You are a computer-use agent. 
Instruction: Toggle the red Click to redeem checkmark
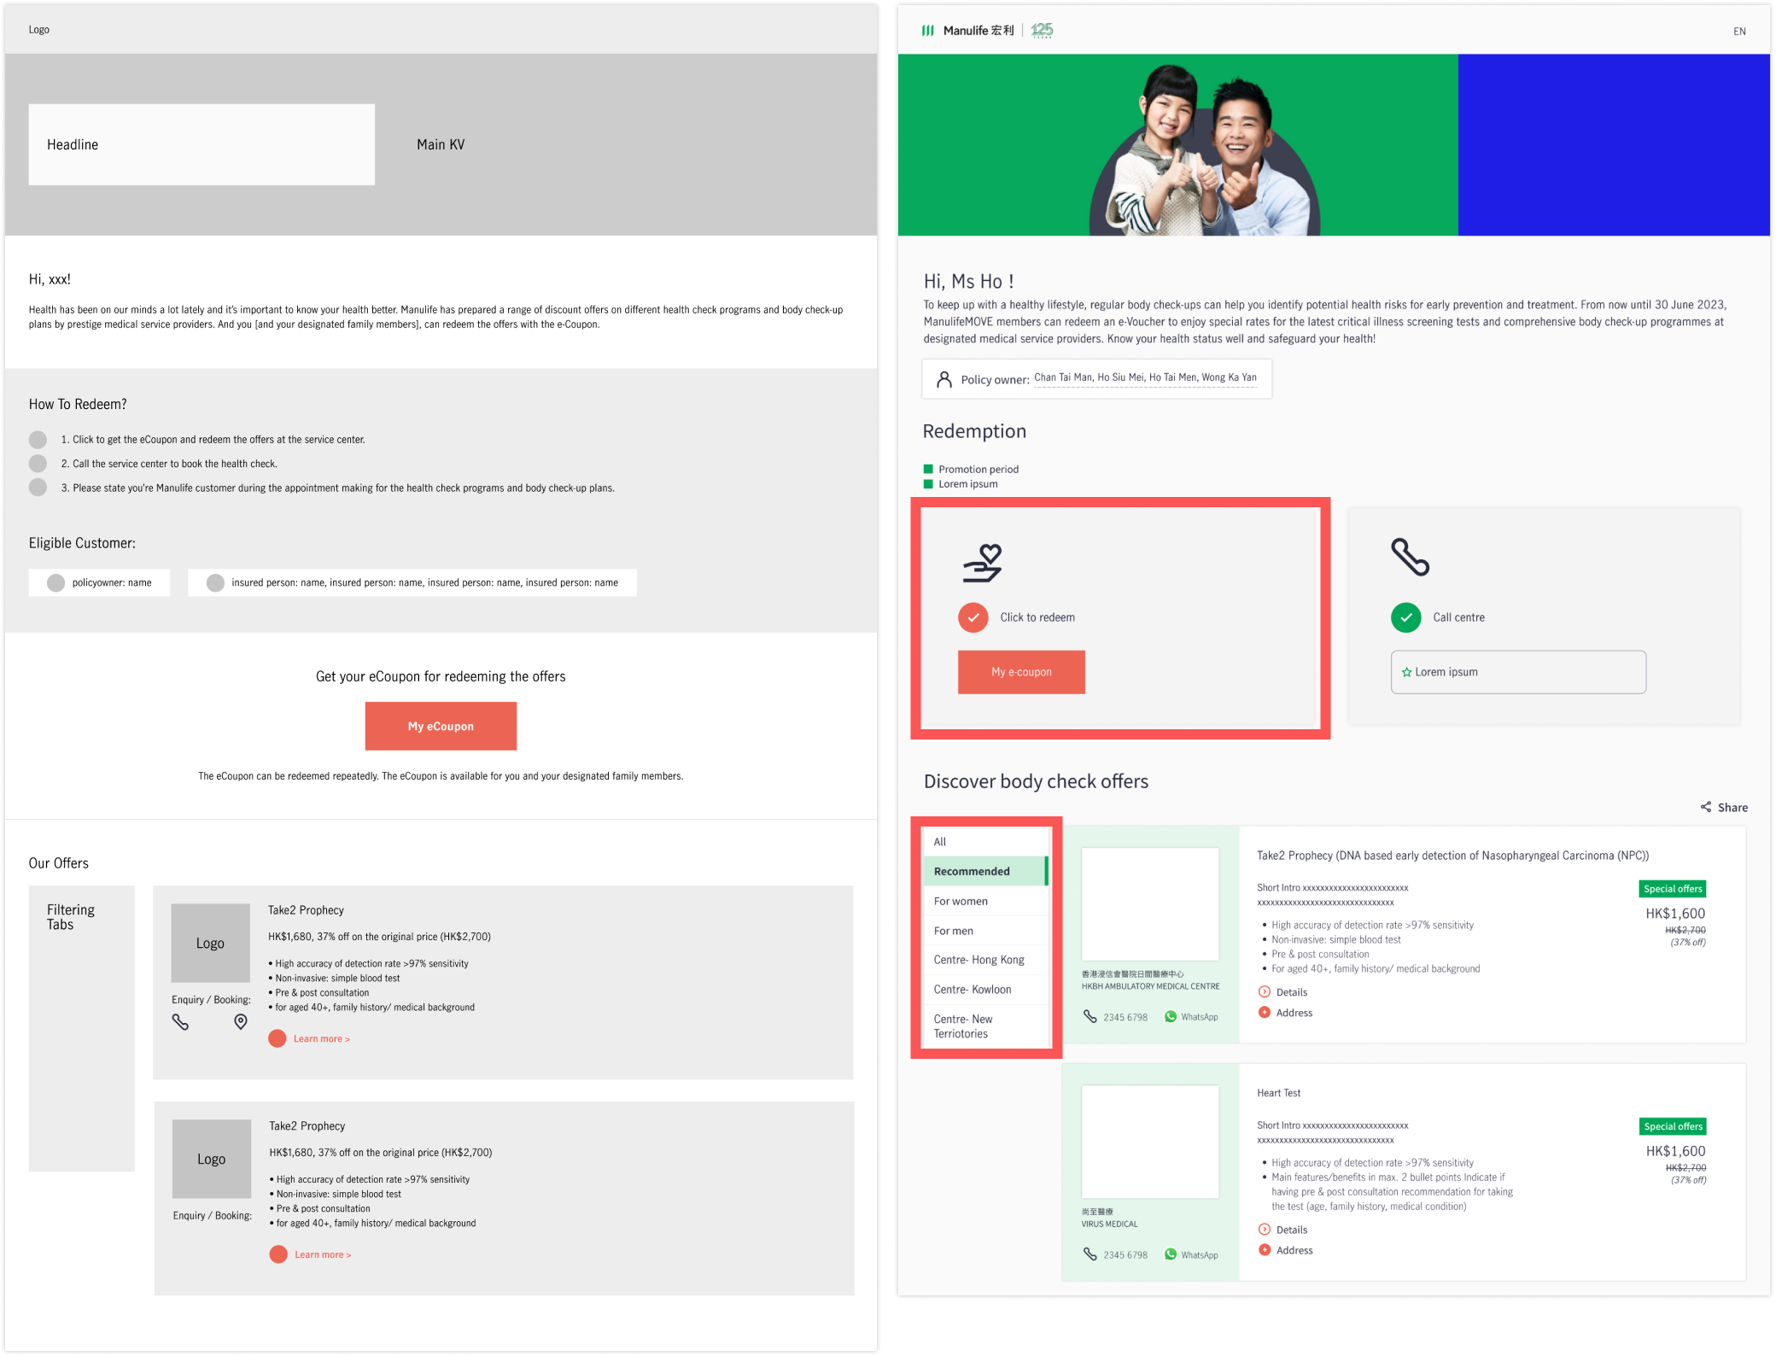[973, 617]
